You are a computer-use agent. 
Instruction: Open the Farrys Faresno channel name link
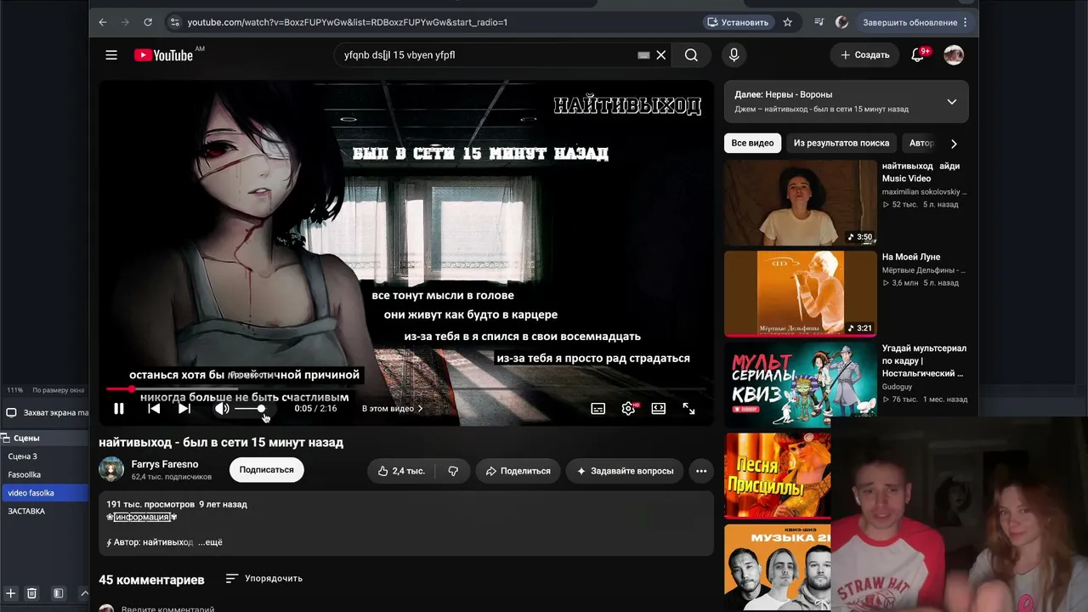[x=165, y=464]
